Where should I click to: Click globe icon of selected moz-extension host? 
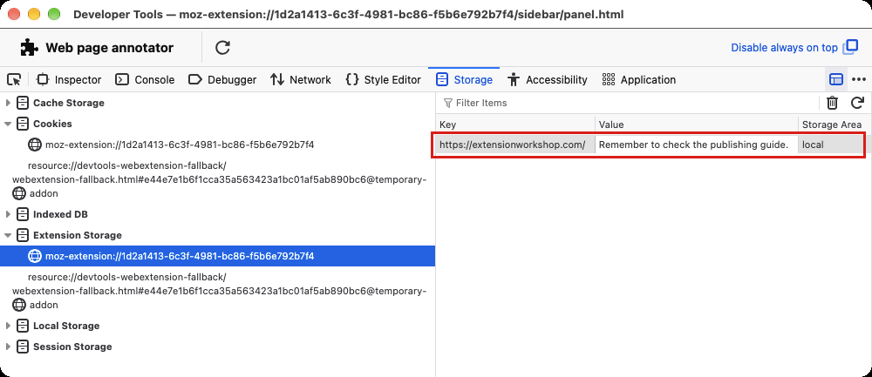pos(35,257)
